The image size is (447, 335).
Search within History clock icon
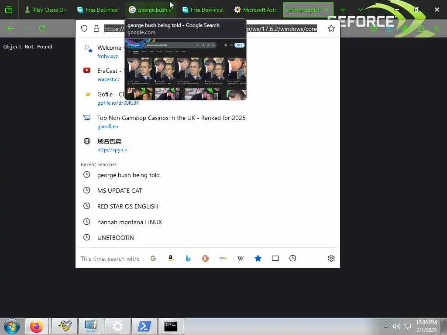[x=292, y=258]
